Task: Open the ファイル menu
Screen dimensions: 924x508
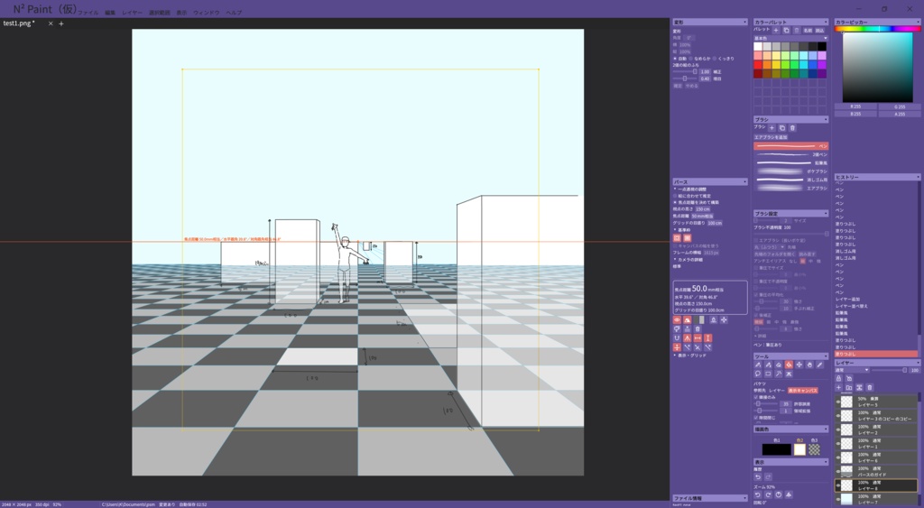Action: coord(88,13)
